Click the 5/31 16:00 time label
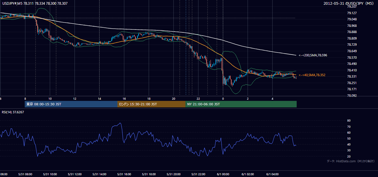Screen dimensions: 378x177 point(124,174)
